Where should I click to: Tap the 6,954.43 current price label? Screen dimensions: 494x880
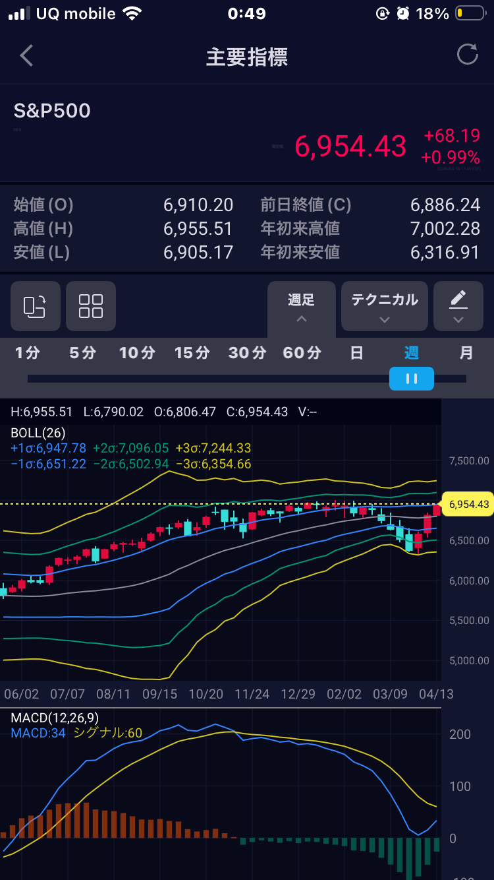point(350,146)
